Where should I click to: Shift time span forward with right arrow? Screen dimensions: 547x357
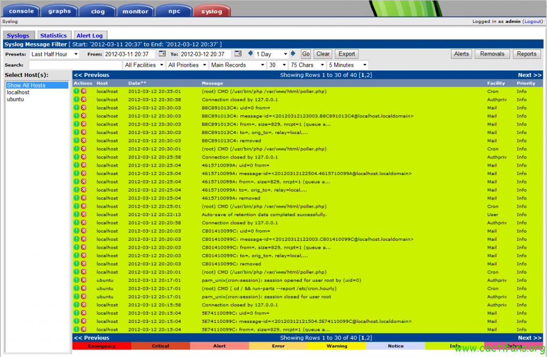pos(293,54)
